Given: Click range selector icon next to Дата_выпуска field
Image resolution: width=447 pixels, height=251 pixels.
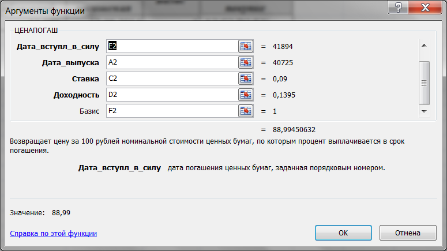Looking at the screenshot, I should pos(246,62).
